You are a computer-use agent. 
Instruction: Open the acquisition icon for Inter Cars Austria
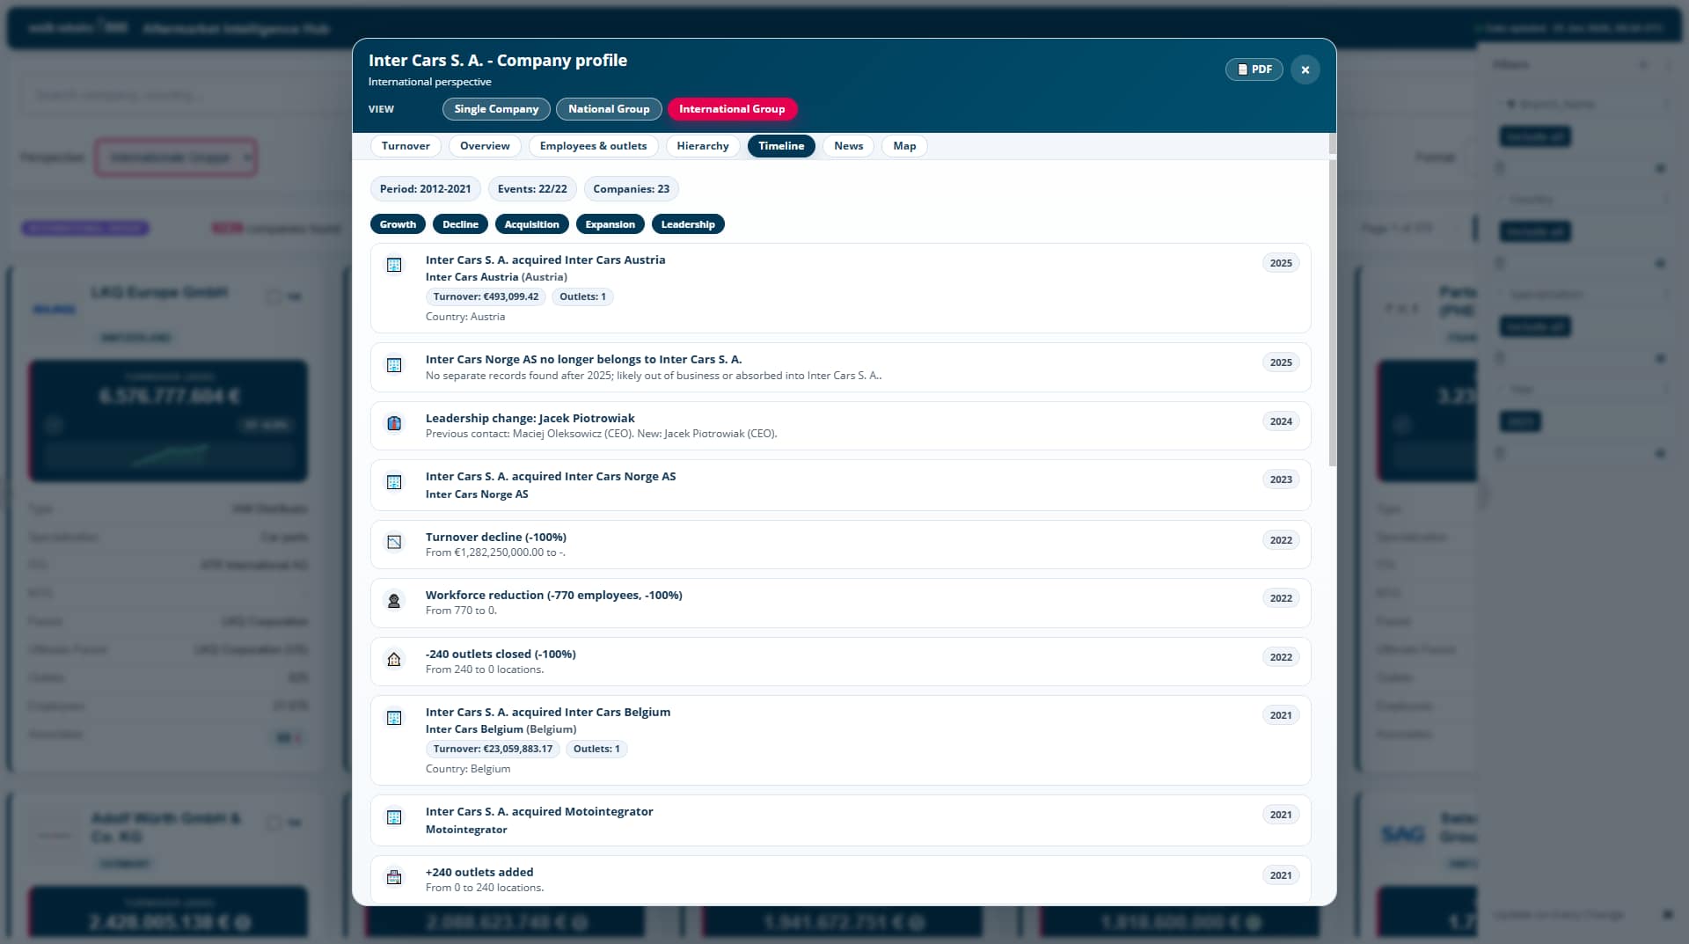click(x=394, y=265)
